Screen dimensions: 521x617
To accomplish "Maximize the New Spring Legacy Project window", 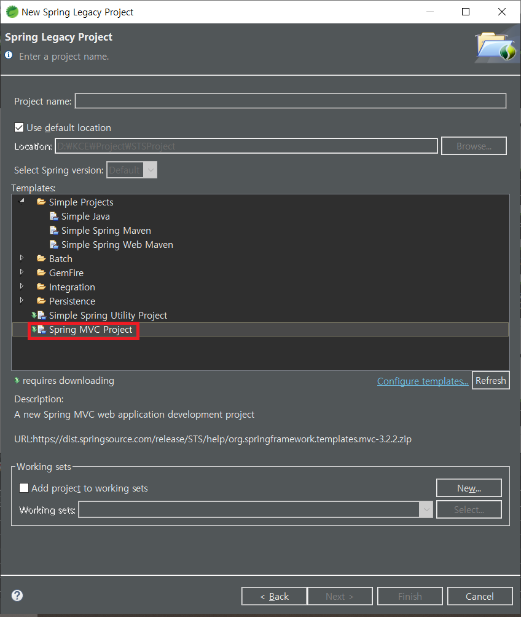I will click(466, 12).
